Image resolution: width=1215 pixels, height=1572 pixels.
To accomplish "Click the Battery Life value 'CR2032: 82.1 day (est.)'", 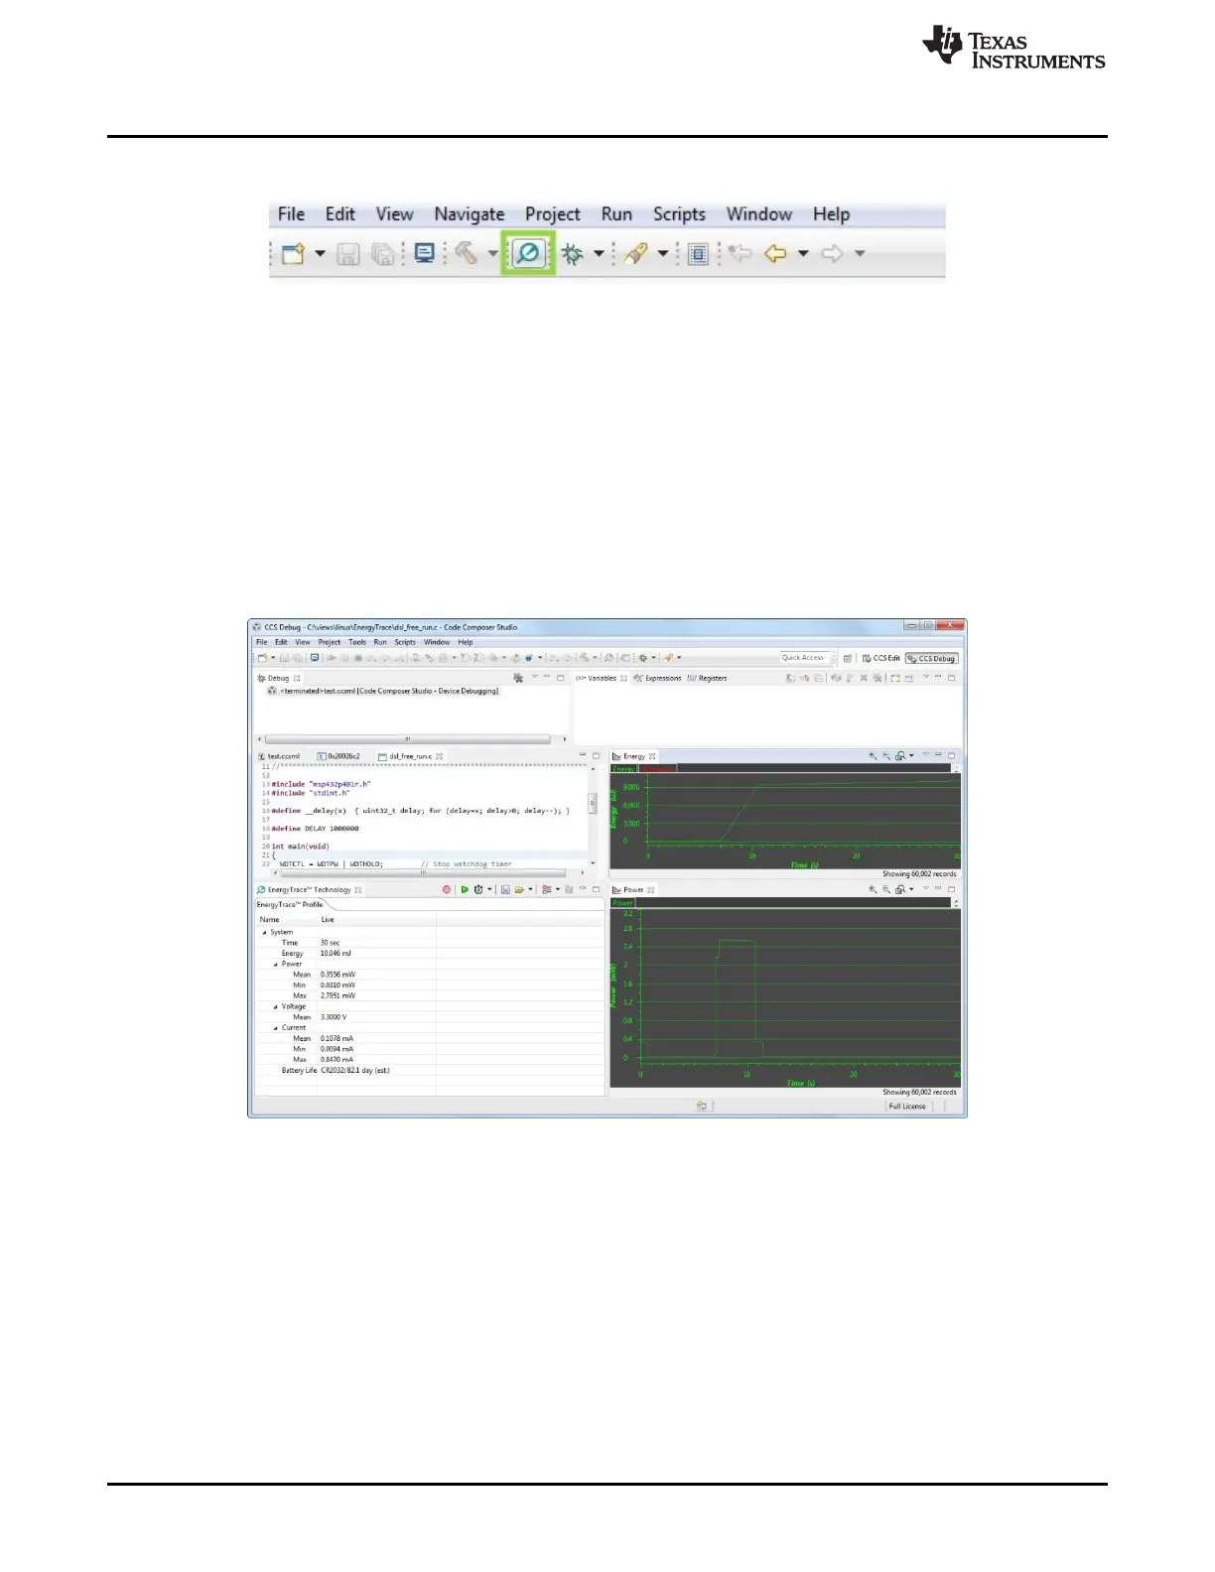I will tap(355, 1071).
